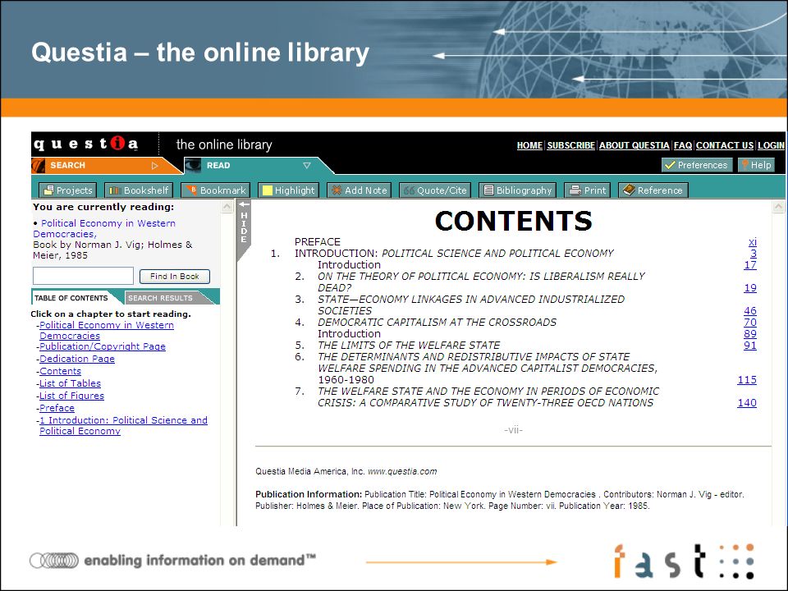
Task: Open the Quote/Cite tool
Action: pos(435,190)
